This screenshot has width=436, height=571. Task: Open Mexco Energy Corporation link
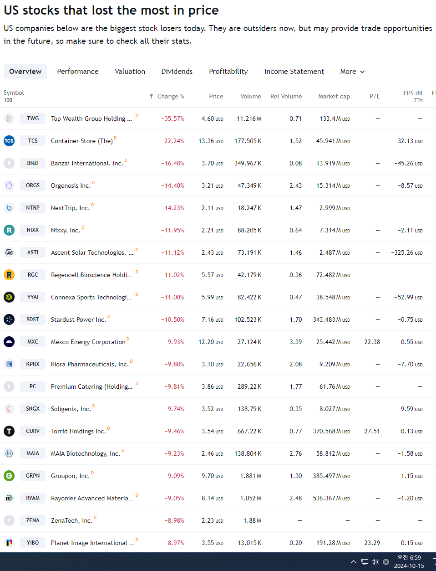click(88, 342)
